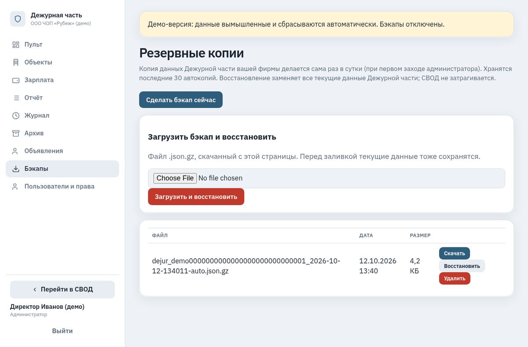The image size is (528, 347).
Task: Click the Пульт dashboard icon
Action: click(x=16, y=44)
